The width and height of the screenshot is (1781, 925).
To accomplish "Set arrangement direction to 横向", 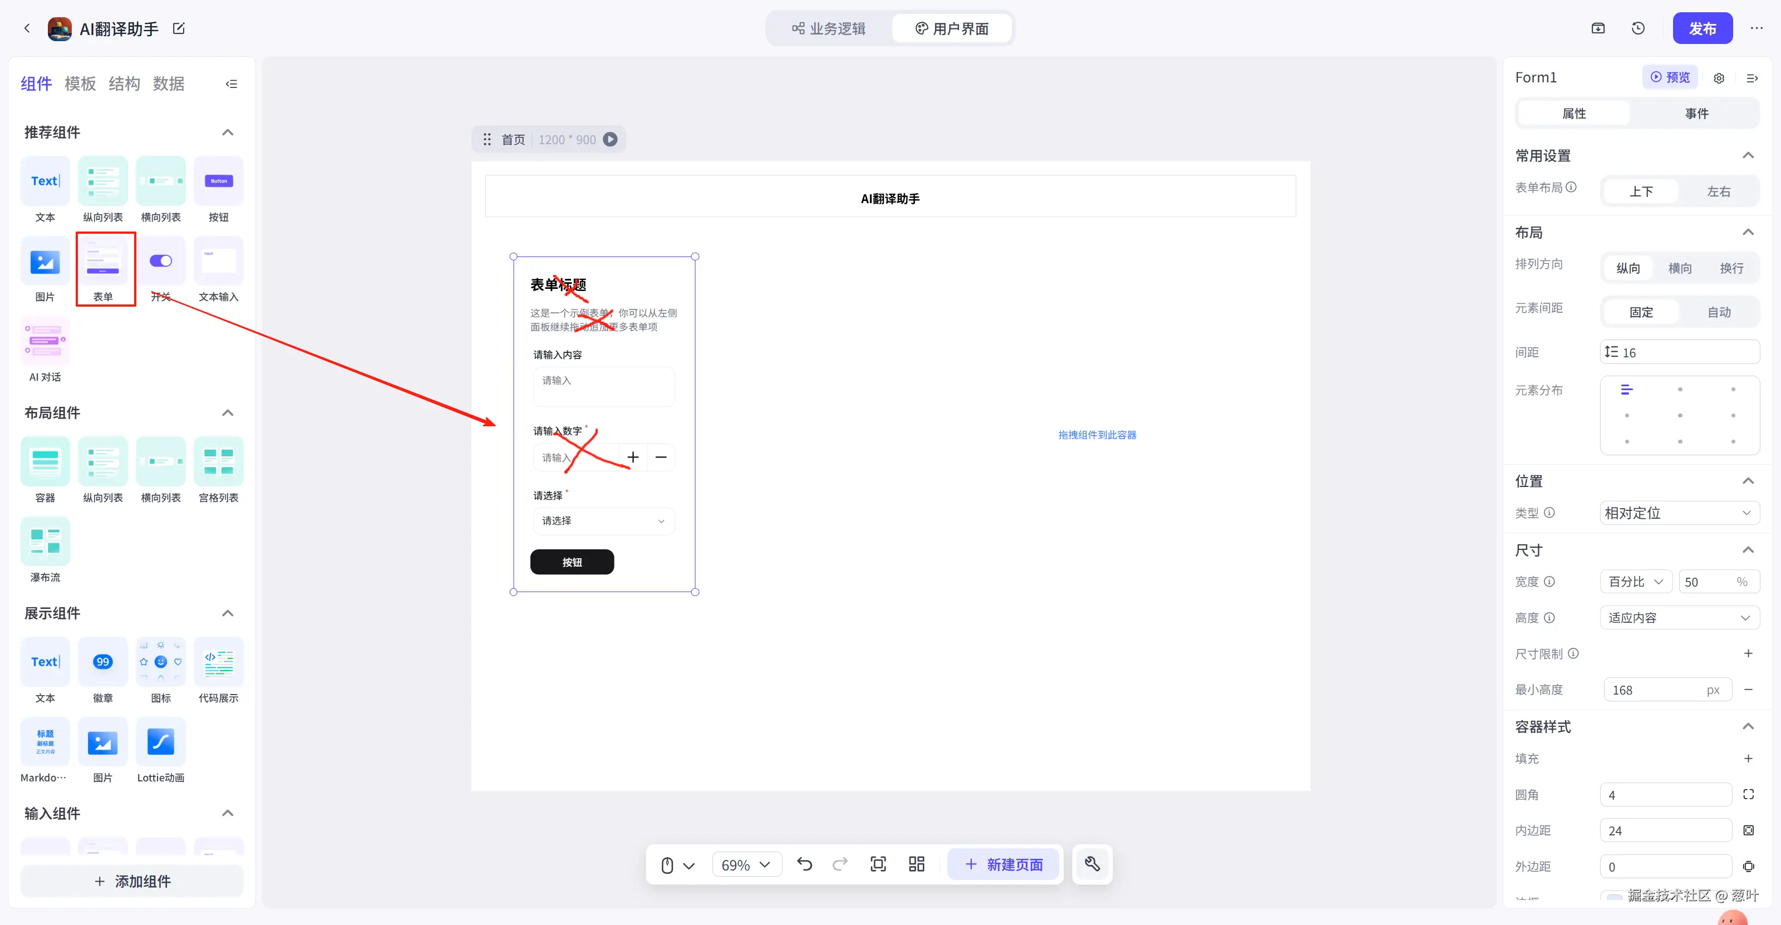I will (x=1679, y=268).
